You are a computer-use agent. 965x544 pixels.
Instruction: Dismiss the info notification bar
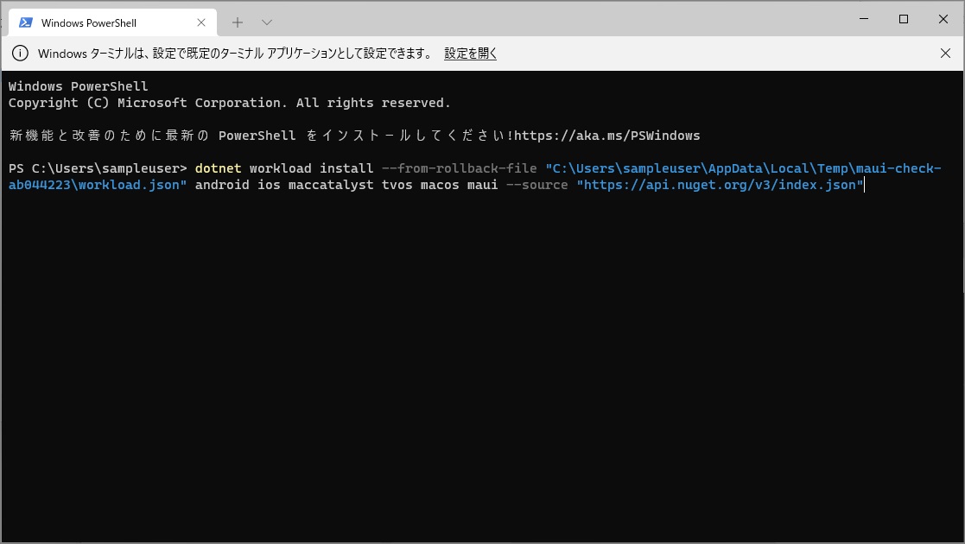click(x=945, y=54)
